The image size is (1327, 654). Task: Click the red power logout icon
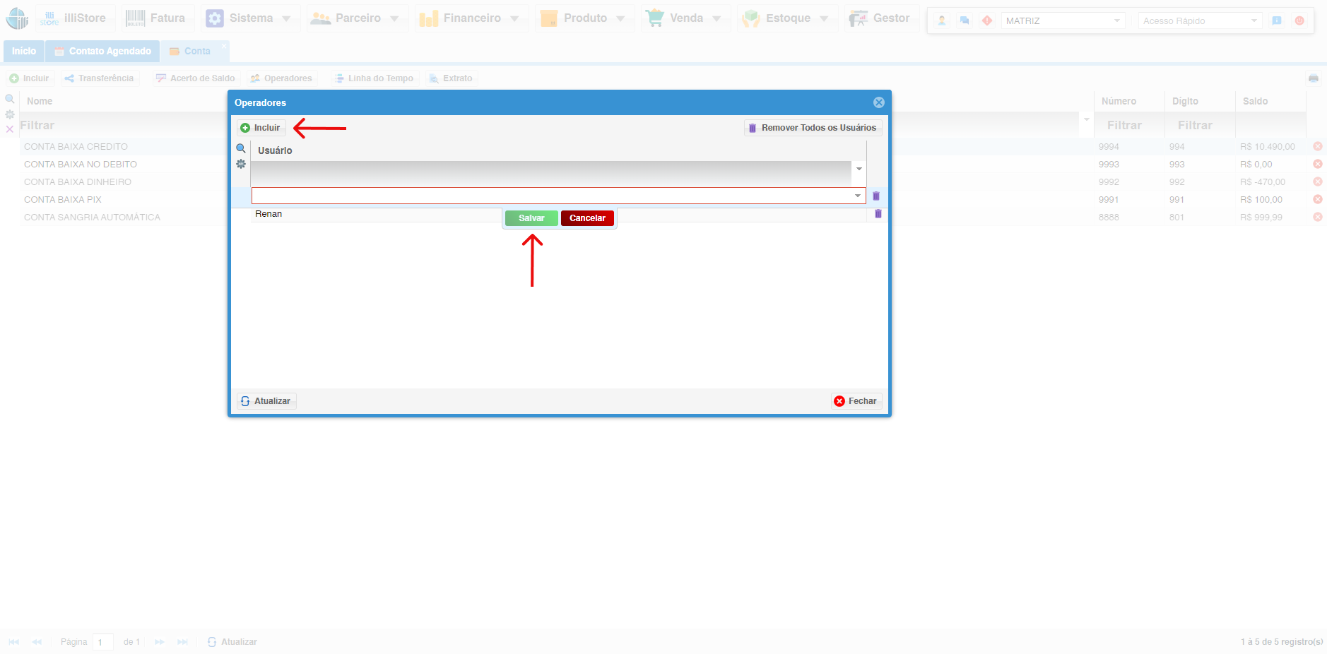point(1299,20)
